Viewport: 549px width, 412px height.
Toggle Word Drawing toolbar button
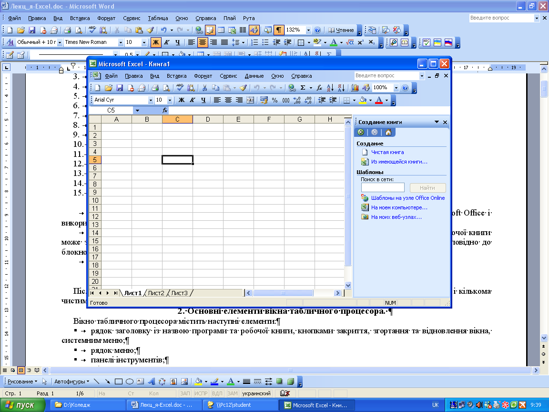(254, 30)
